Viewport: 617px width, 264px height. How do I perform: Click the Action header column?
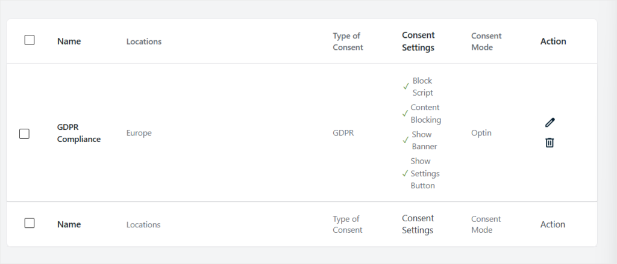click(x=553, y=41)
